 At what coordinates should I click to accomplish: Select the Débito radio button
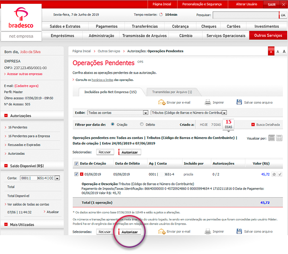coord(142,124)
